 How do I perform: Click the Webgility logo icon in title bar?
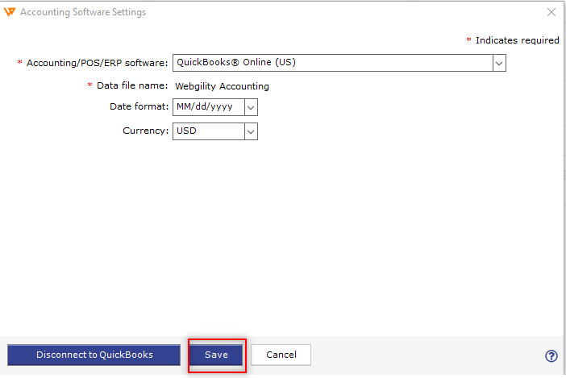10,12
